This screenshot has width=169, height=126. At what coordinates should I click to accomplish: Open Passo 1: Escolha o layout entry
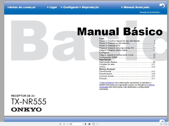(x=127, y=41)
